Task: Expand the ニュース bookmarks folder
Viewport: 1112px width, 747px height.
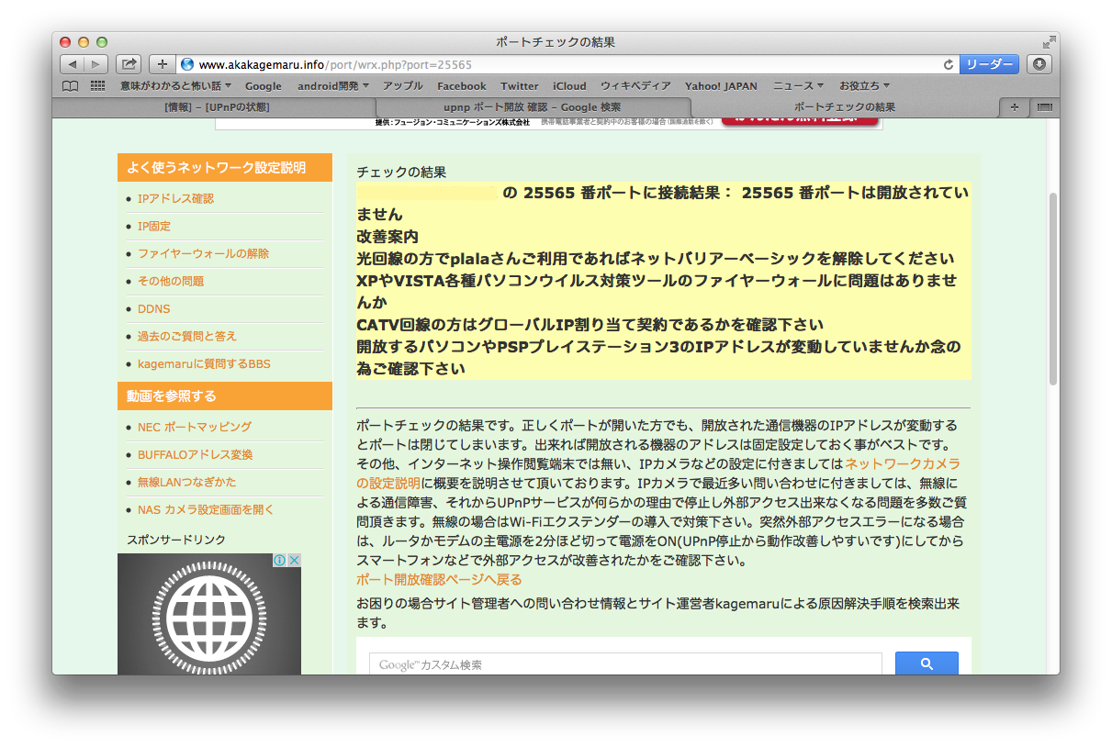Action: (x=798, y=86)
